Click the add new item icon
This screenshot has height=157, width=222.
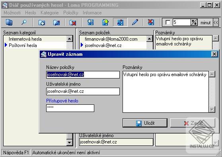pos(90,22)
